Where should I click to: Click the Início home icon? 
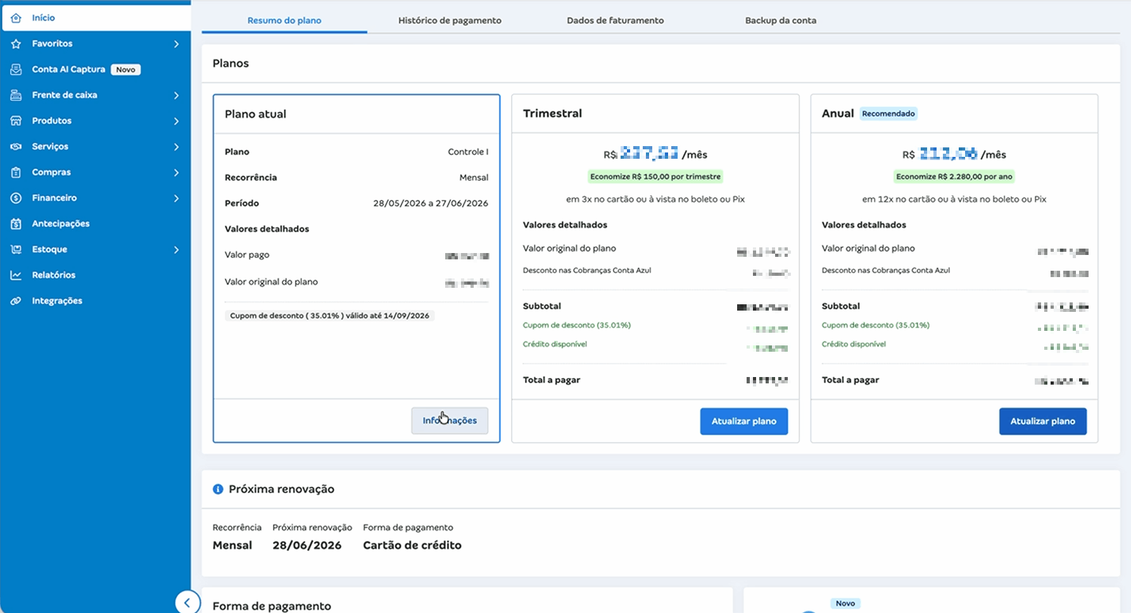[16, 18]
